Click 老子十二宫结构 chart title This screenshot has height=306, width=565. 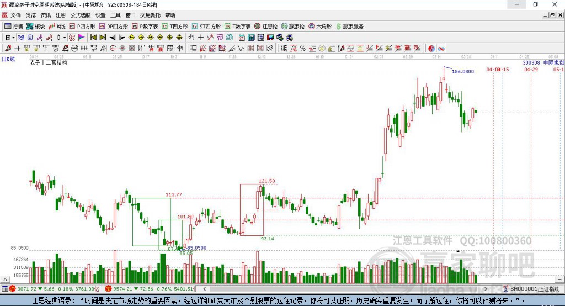49,62
